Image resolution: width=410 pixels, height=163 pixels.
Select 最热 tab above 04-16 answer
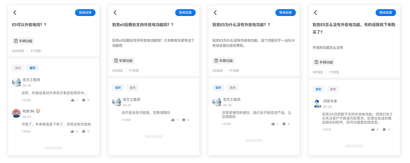pyautogui.click(x=32, y=68)
